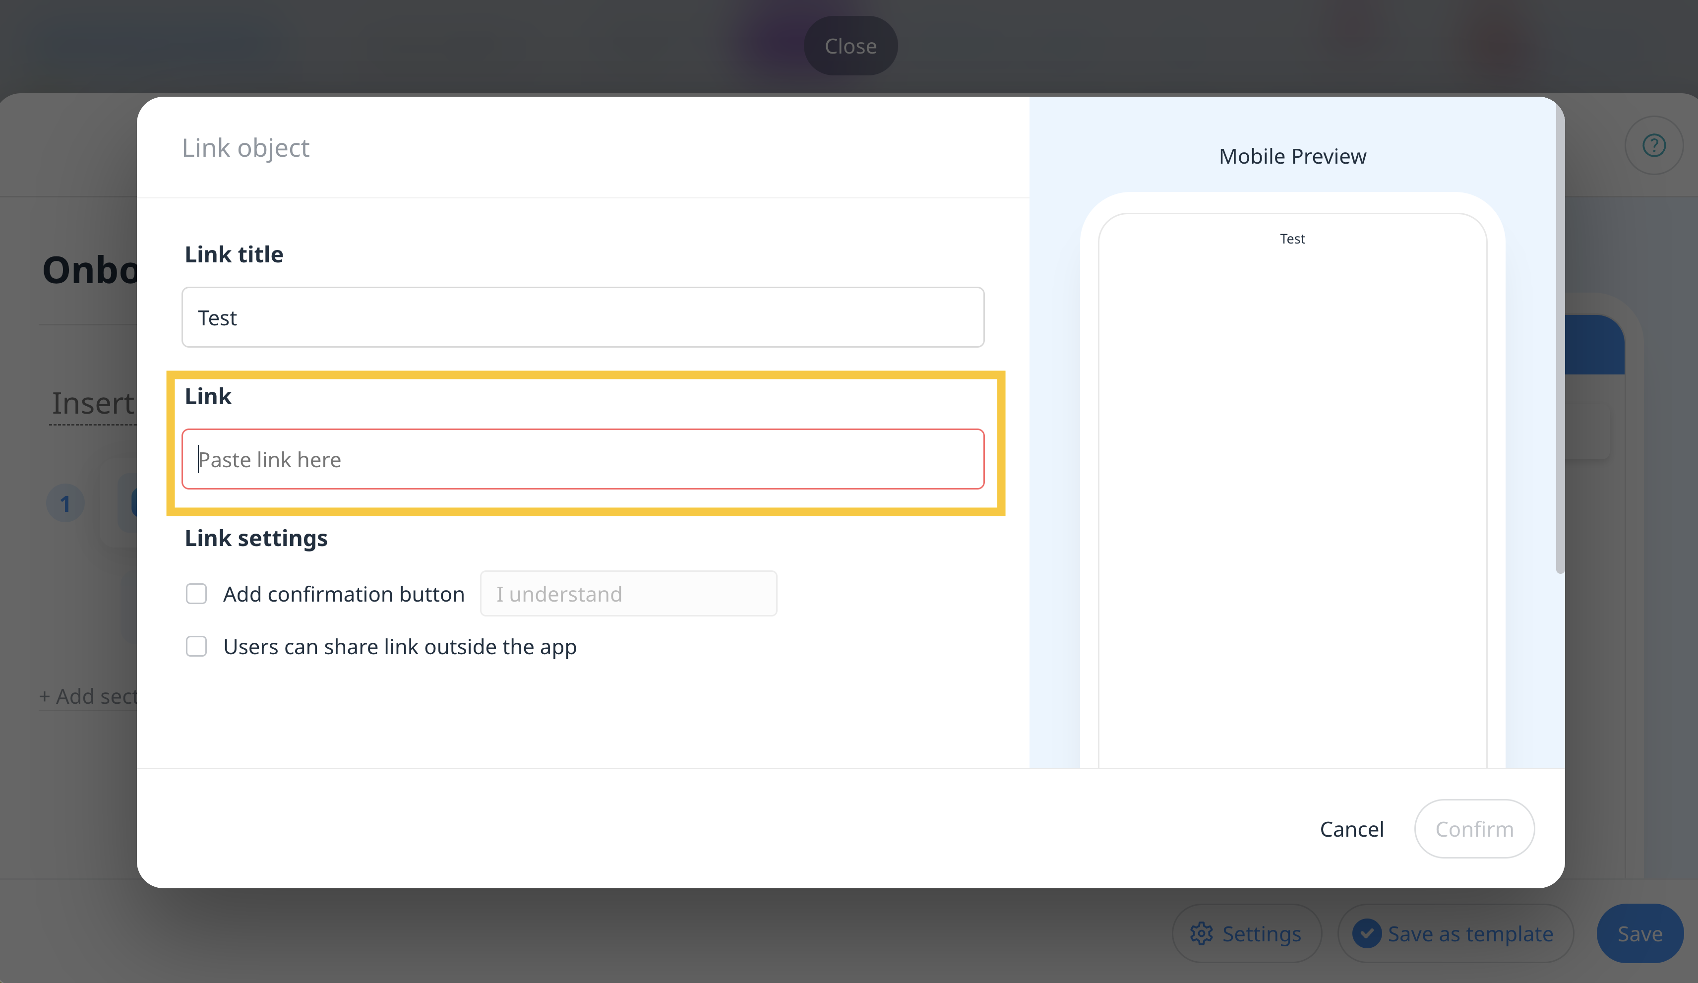Image resolution: width=1698 pixels, height=983 pixels.
Task: Enable the Add confirmation button checkbox
Action: (196, 594)
